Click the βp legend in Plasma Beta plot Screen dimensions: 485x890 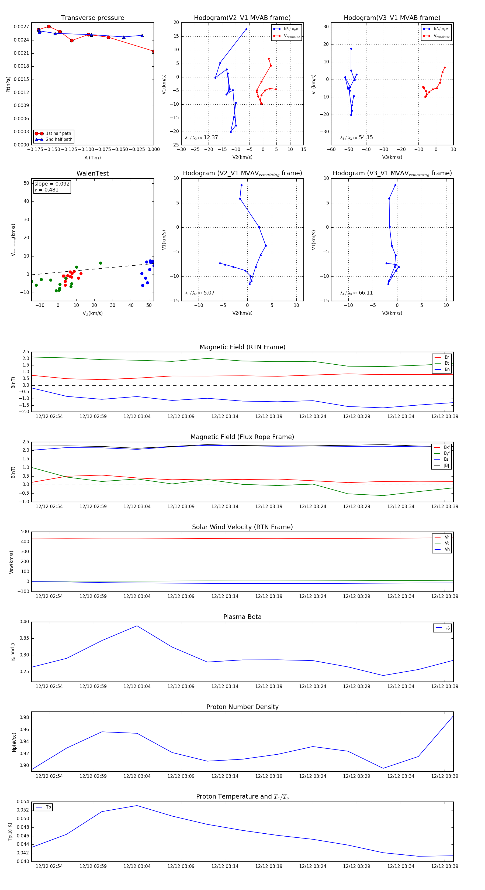tap(442, 628)
